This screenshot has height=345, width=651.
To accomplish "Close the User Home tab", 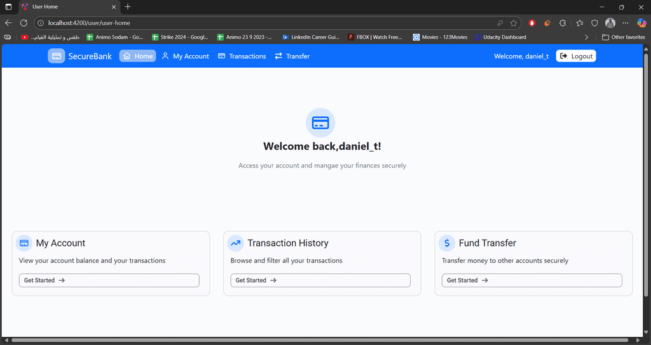I will (114, 6).
